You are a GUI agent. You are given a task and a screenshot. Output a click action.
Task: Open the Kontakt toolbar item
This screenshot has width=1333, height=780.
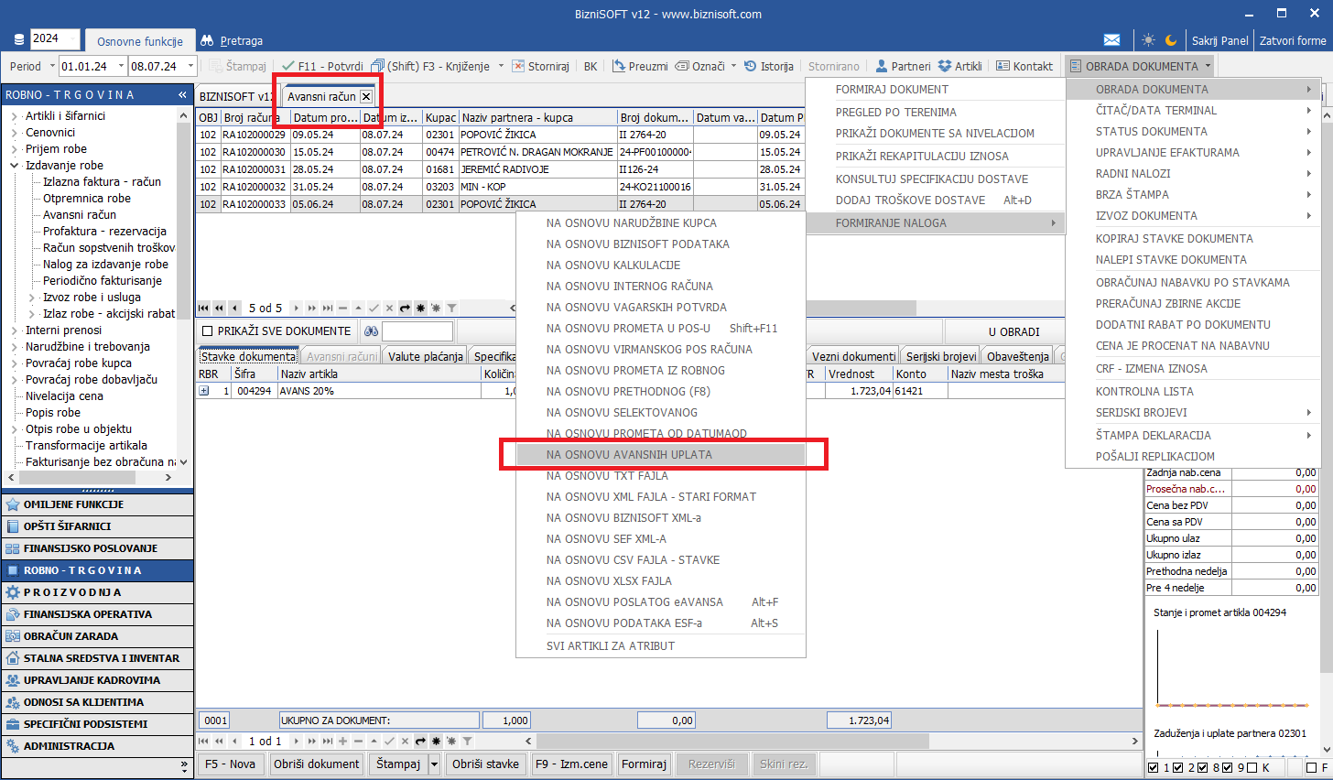coord(1024,66)
